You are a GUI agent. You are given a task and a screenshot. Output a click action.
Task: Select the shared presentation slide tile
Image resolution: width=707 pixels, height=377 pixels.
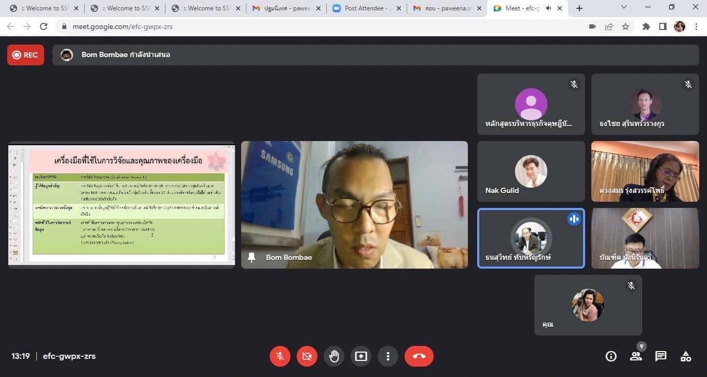pyautogui.click(x=121, y=205)
